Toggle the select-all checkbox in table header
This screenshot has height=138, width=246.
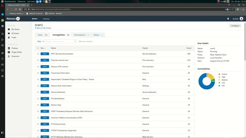(38, 48)
